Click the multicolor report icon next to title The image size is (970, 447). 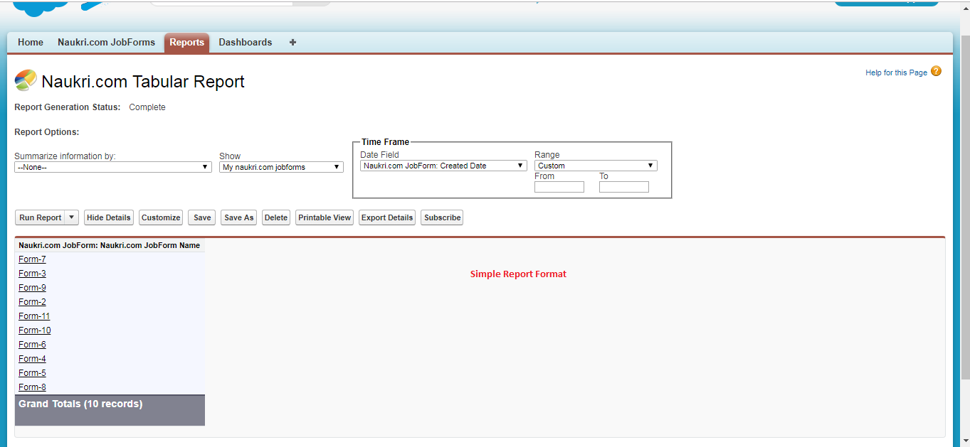25,80
